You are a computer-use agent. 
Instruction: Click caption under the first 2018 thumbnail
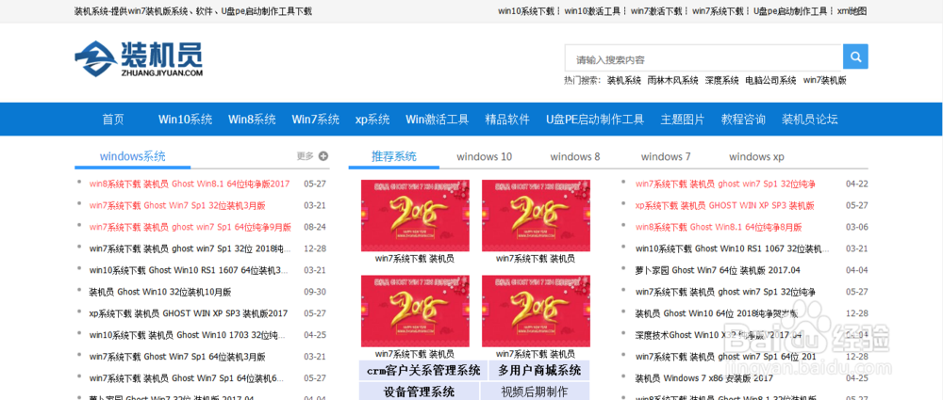pos(414,259)
